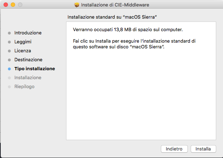Click the gray bullet beside Leggimi
This screenshot has height=158, width=223.
(9, 42)
